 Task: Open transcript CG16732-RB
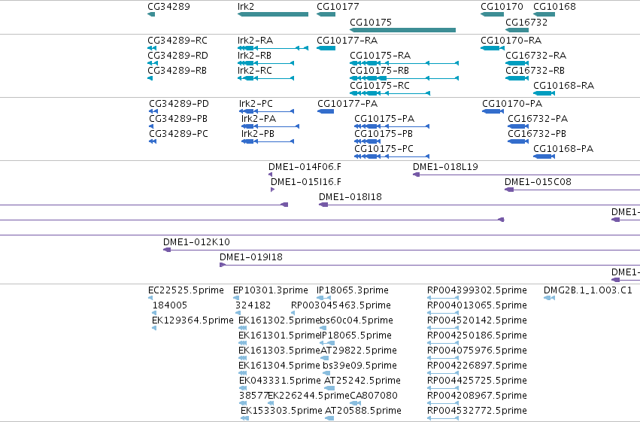[535, 71]
